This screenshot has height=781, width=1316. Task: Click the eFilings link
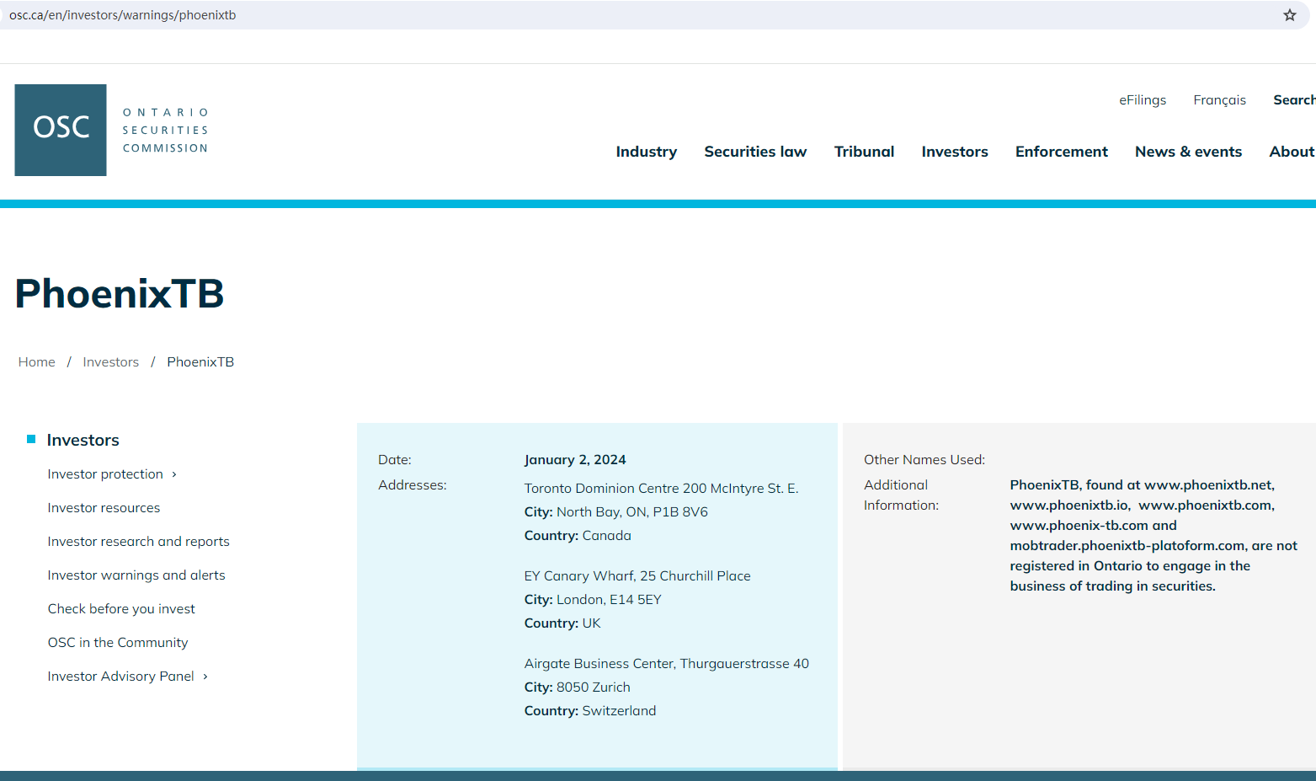coord(1142,100)
